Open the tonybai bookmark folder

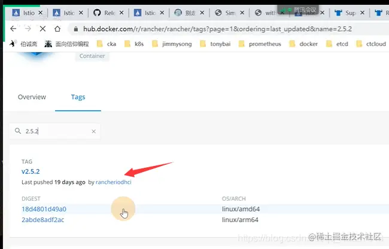coord(215,44)
